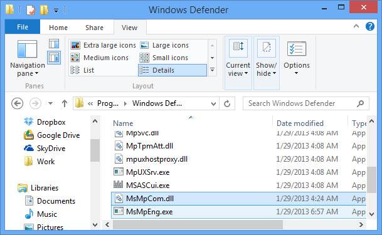Click the folder icon in title bar
382x235 pixels.
click(10, 9)
